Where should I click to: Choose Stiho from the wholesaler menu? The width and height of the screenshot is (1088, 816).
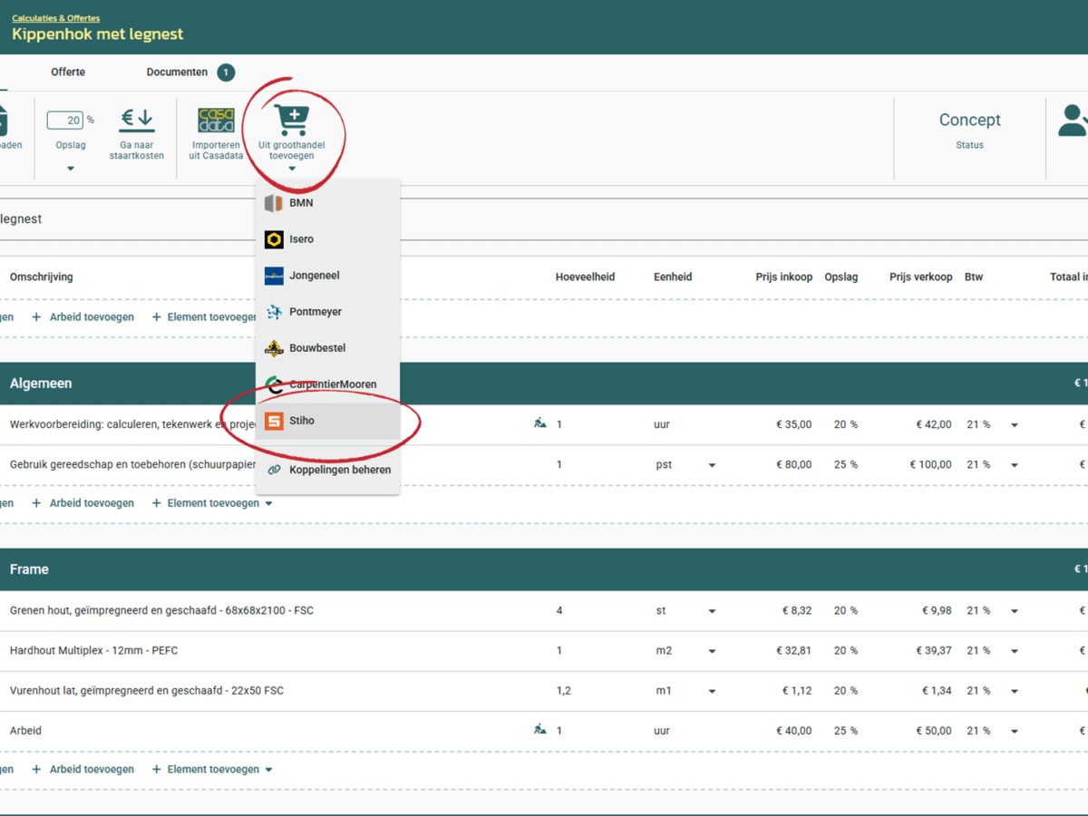pos(327,421)
